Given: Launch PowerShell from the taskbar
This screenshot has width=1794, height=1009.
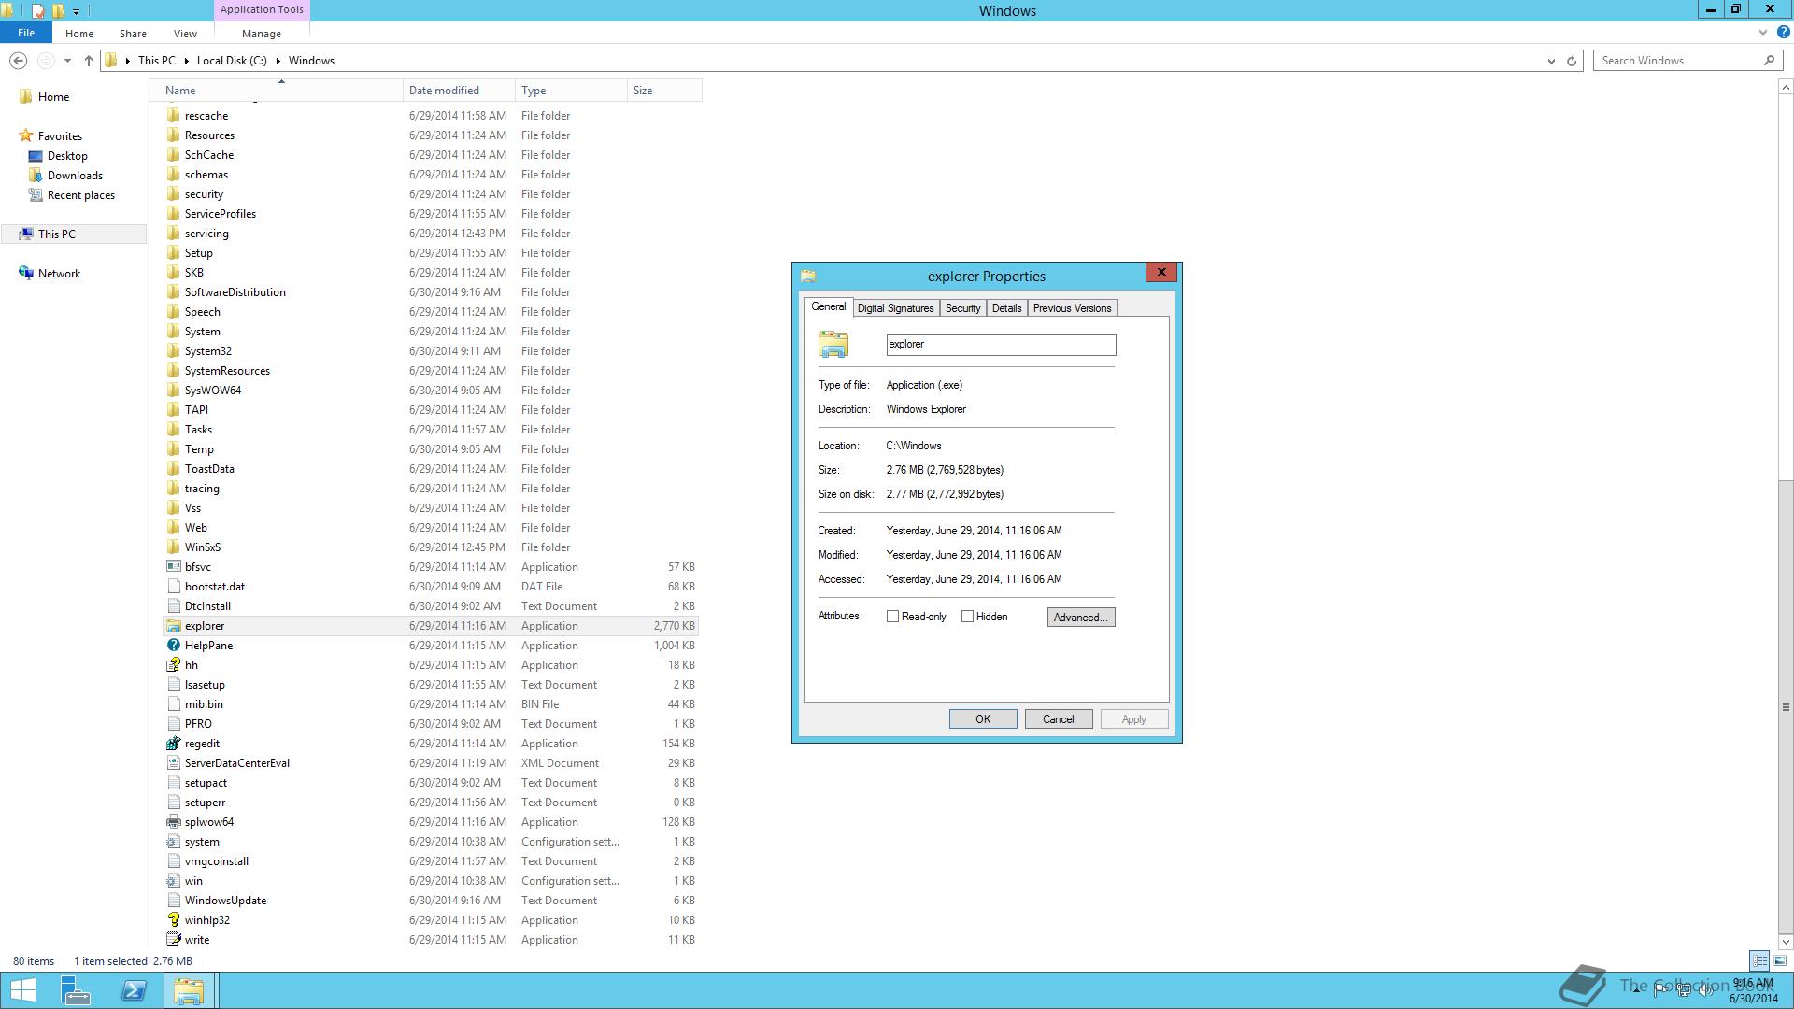Looking at the screenshot, I should click(133, 990).
